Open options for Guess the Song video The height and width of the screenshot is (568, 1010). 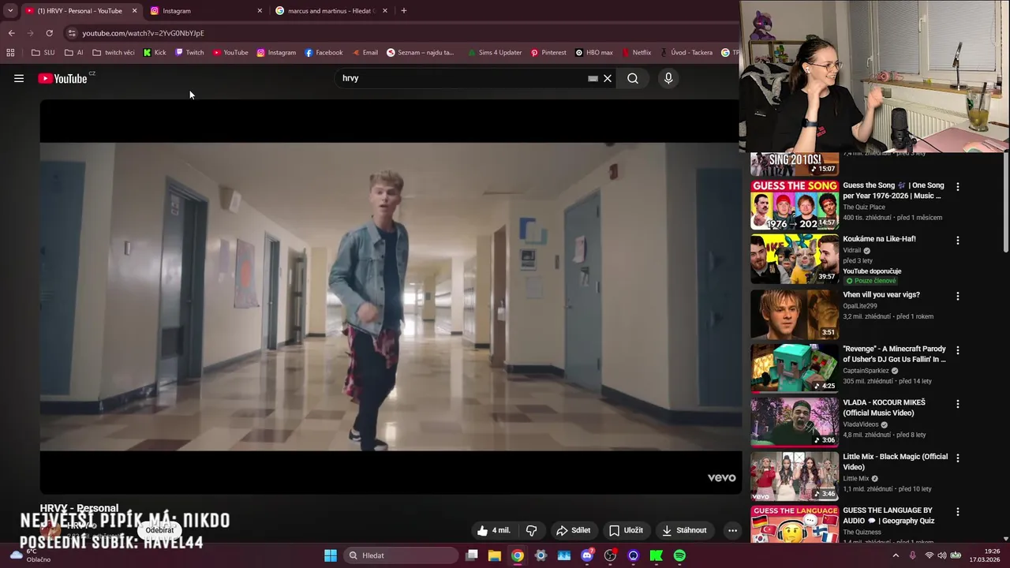pyautogui.click(x=958, y=187)
